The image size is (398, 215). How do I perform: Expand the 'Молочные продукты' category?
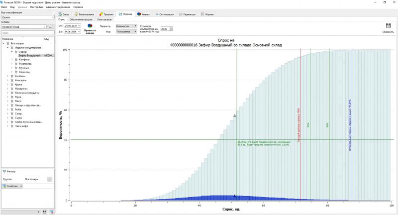coord(7,93)
